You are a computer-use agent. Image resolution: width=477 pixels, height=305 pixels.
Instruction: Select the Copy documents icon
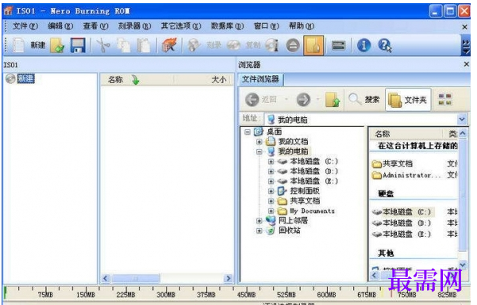point(123,46)
